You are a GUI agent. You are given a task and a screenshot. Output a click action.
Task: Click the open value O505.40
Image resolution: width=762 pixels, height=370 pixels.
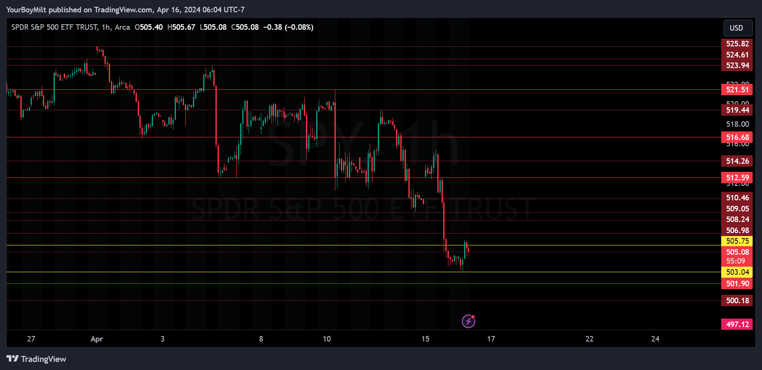pos(148,27)
